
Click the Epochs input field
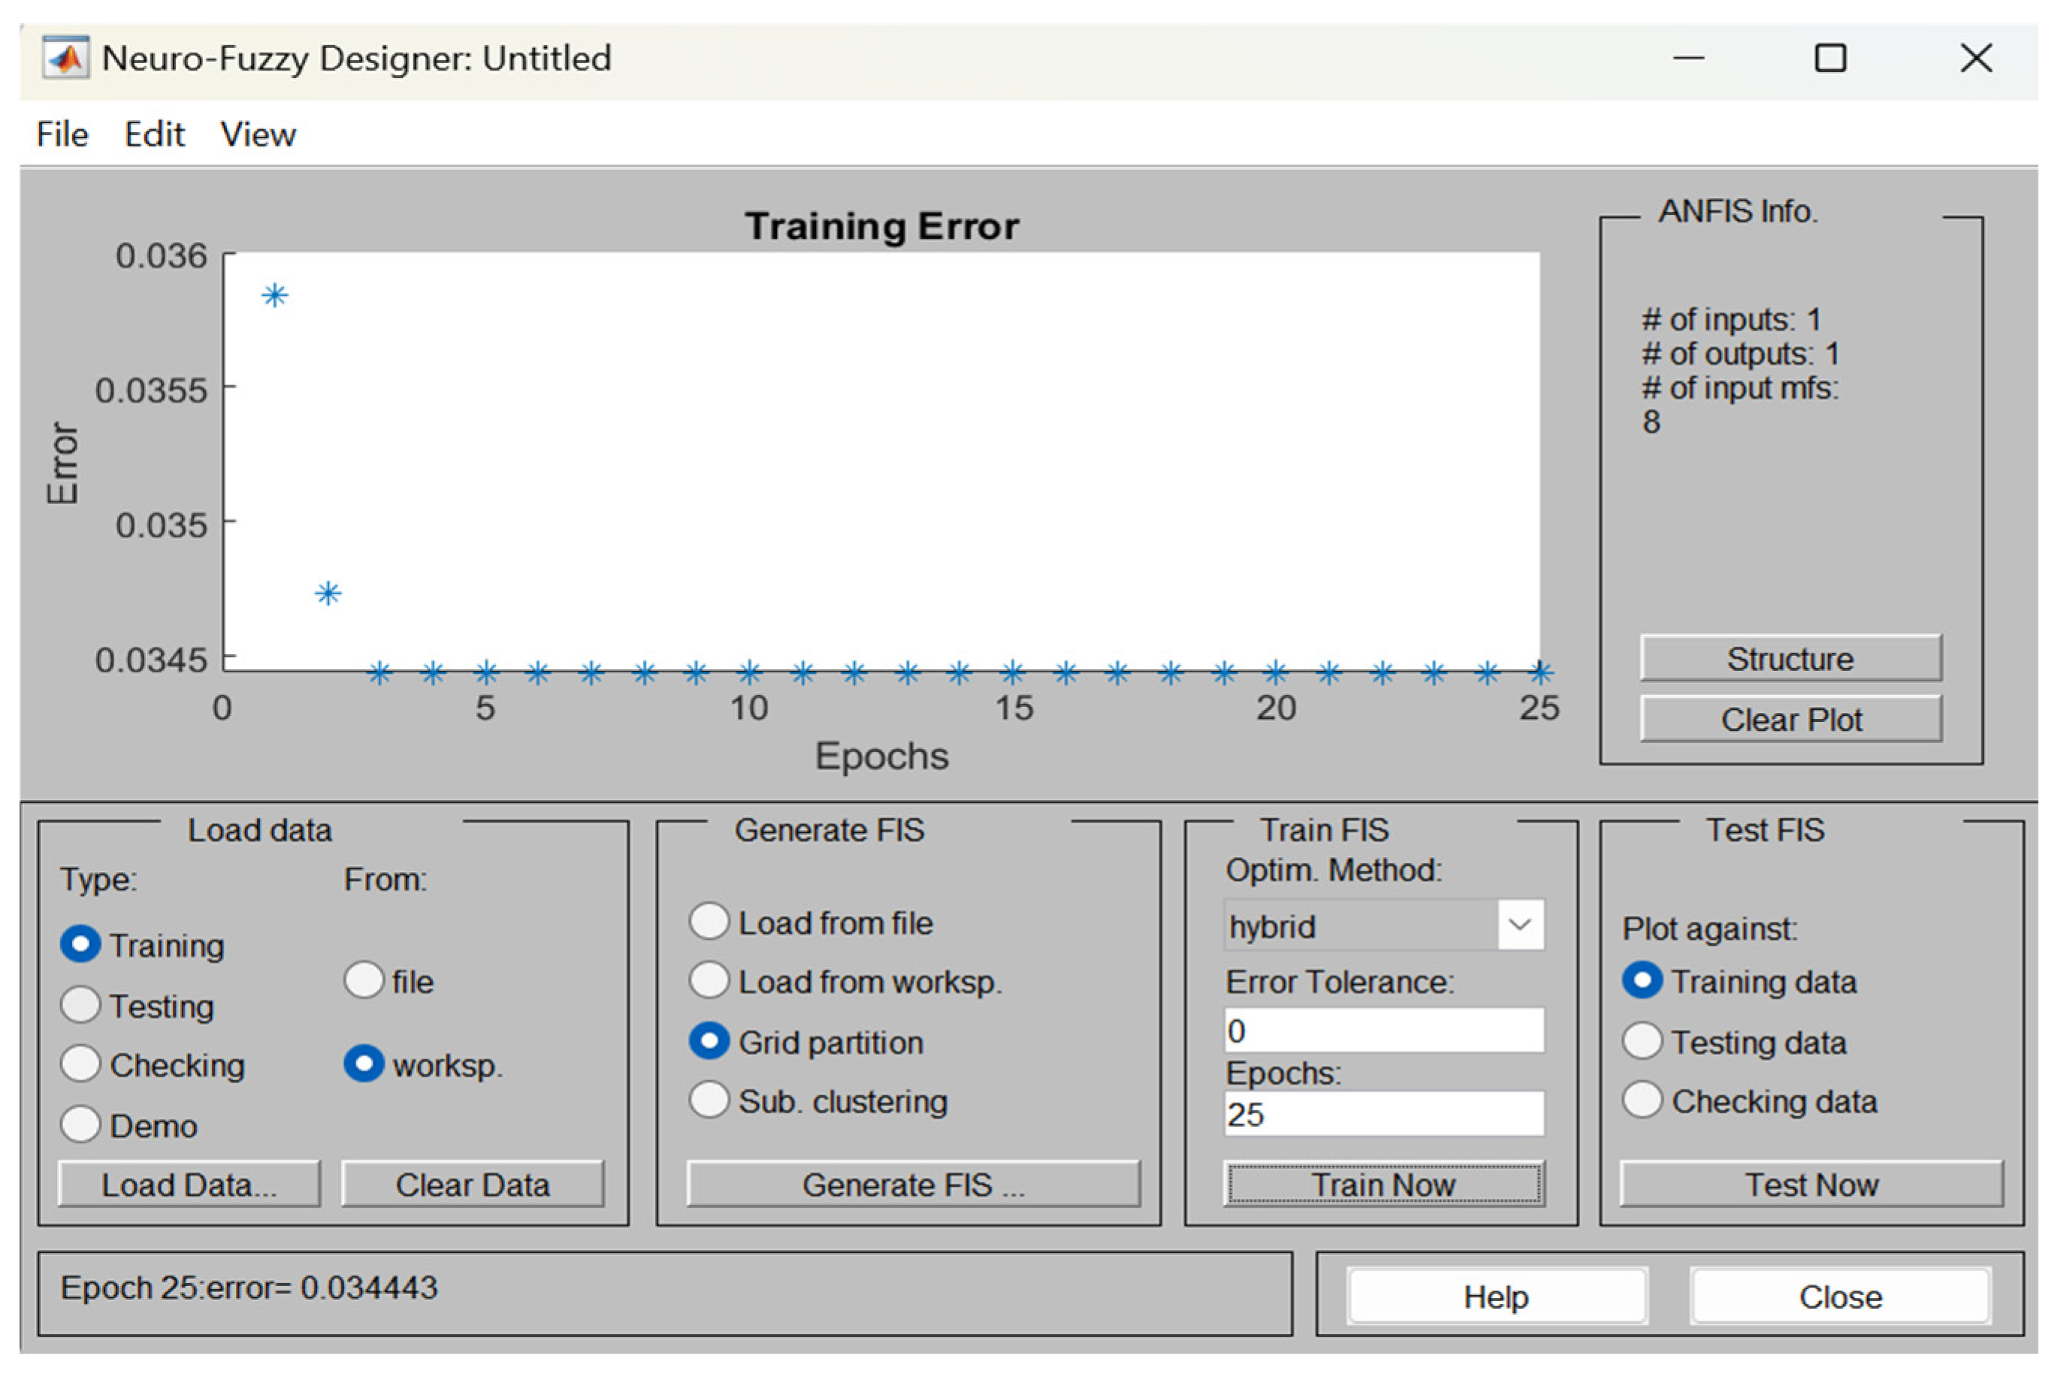pos(1383,1113)
